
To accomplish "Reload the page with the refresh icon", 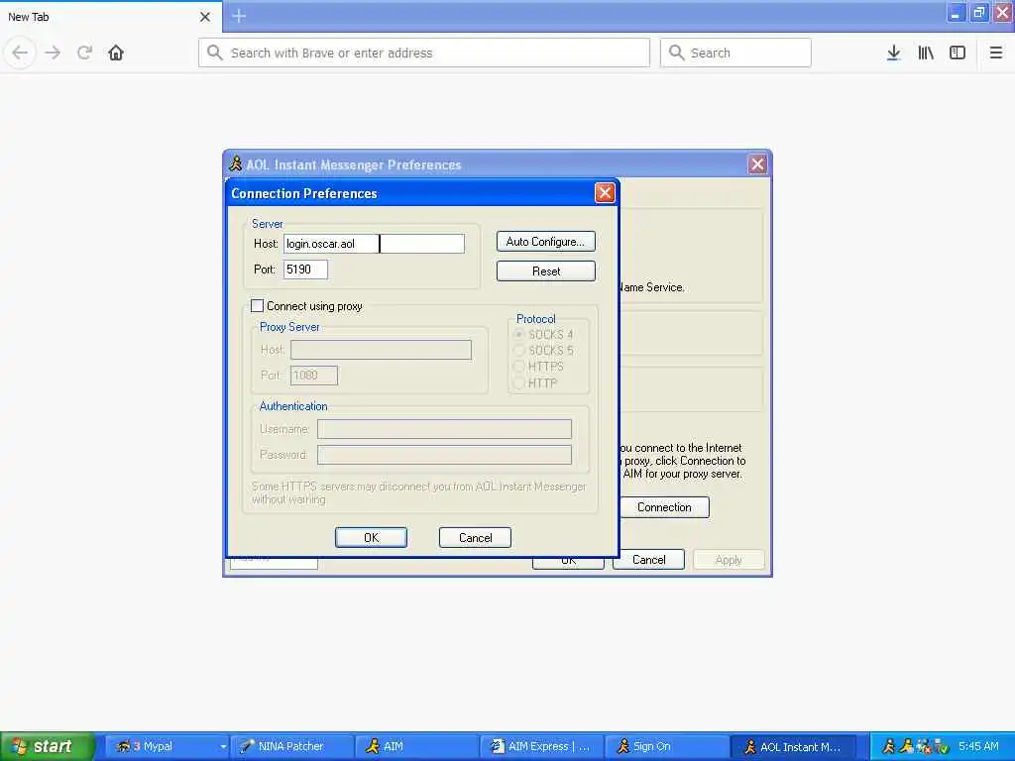I will point(85,53).
